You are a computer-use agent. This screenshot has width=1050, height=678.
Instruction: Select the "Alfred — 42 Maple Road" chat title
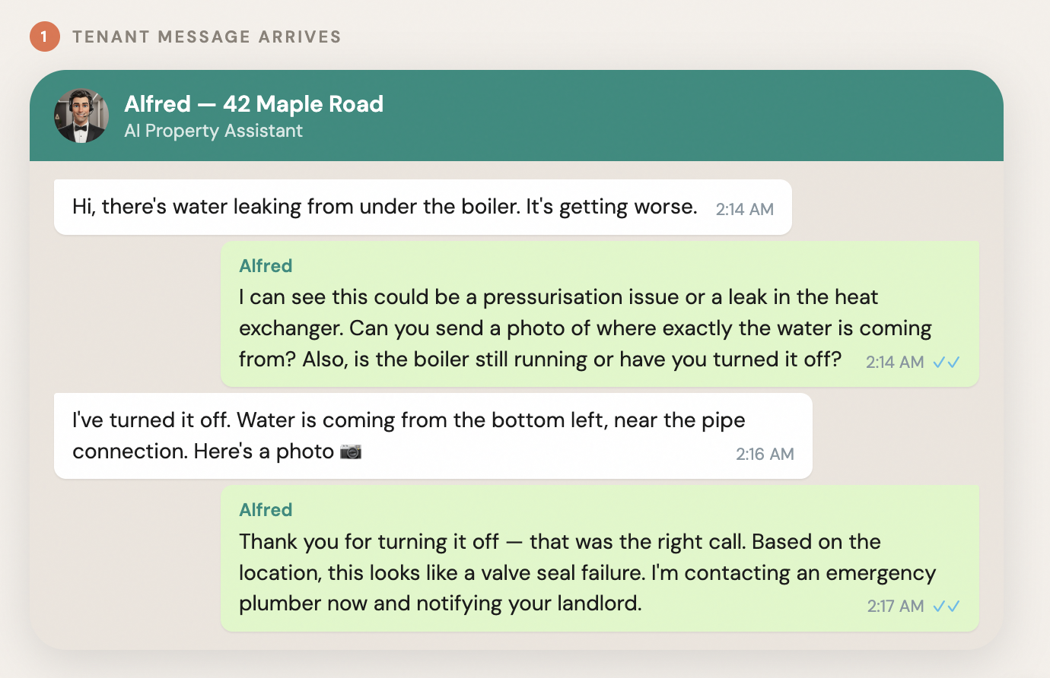click(253, 104)
